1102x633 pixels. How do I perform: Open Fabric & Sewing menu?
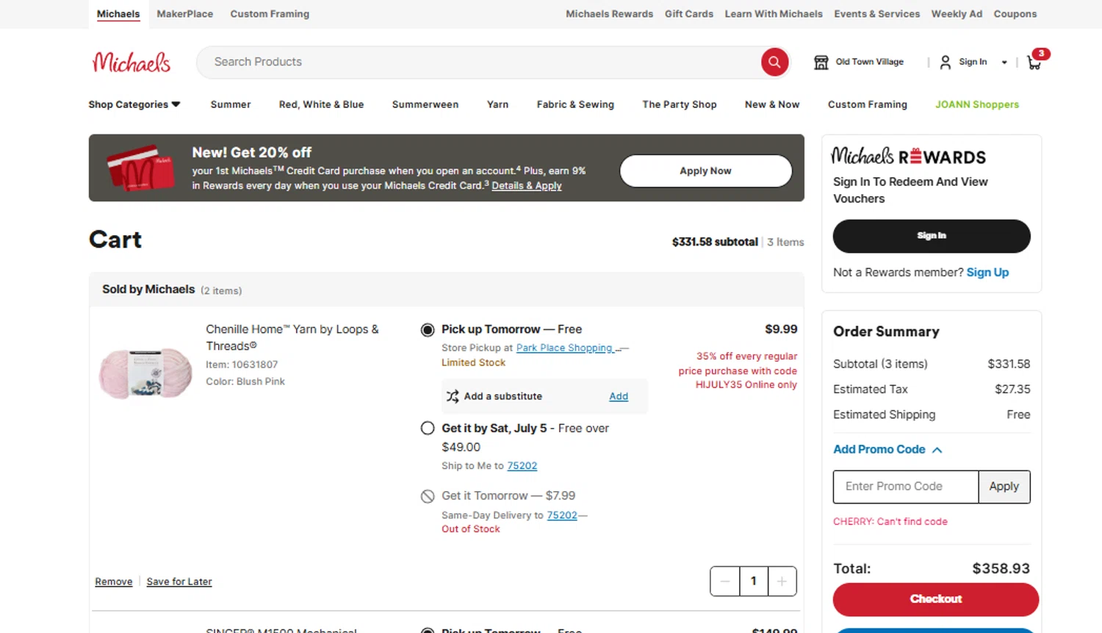(x=575, y=104)
